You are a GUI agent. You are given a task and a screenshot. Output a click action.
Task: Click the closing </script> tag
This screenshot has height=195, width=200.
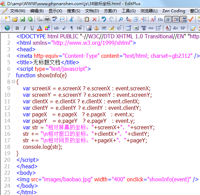pos(28,160)
